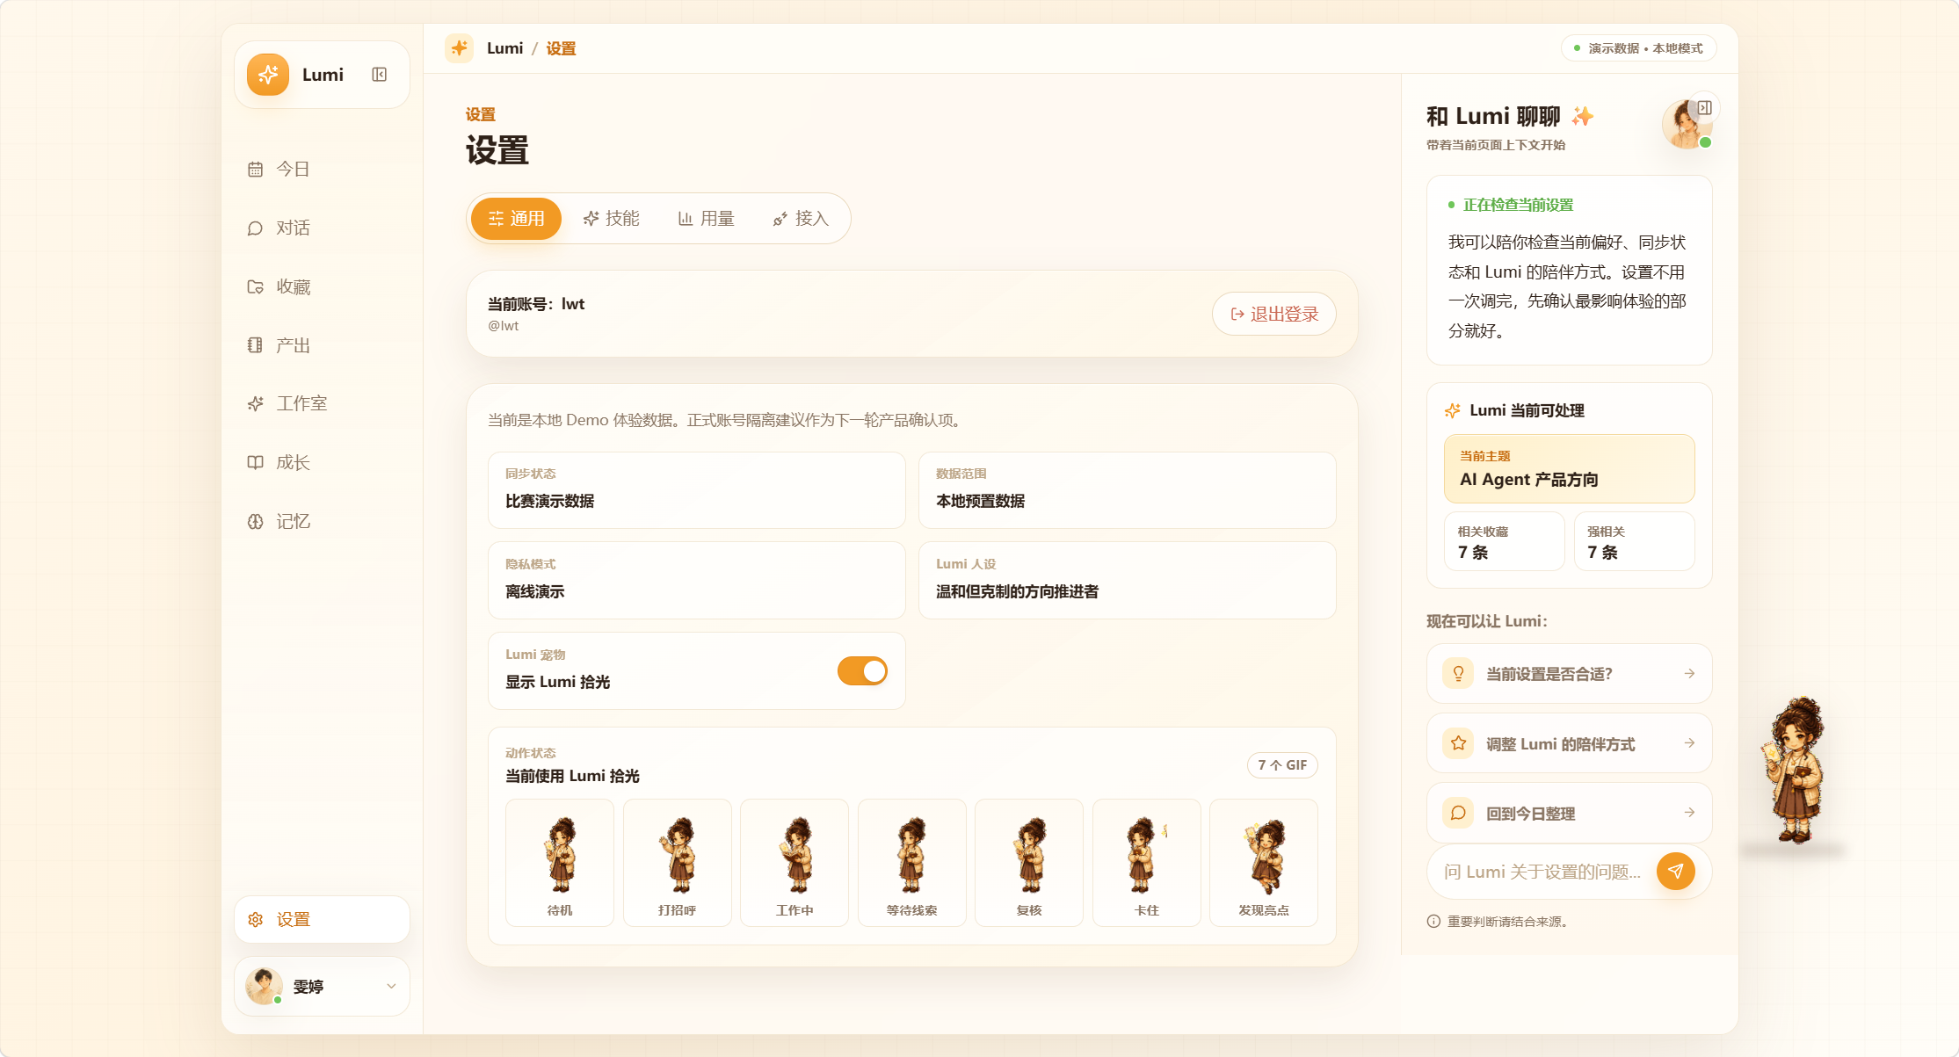Select 工作中 working animation thumbnail

[794, 863]
